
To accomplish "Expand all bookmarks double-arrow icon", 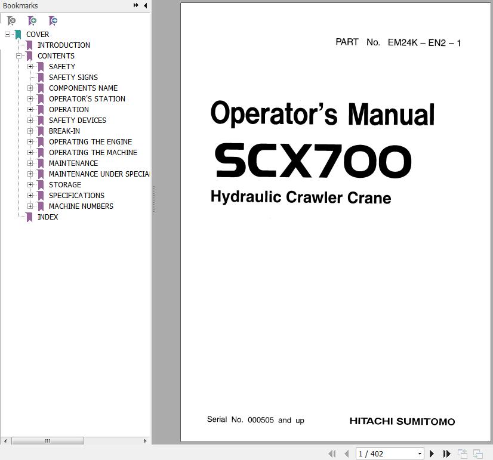I will pos(136,5).
